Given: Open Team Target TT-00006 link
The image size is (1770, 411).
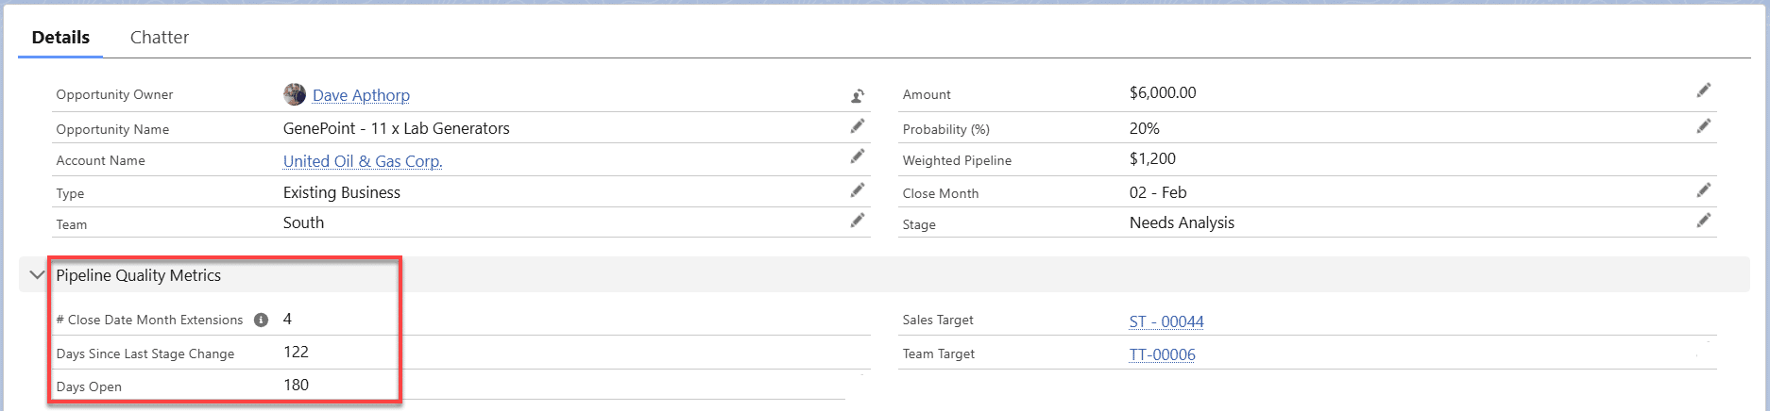Looking at the screenshot, I should coord(1162,354).
